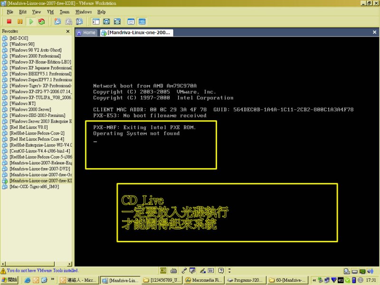
Task: Open 60-[Mandriva-... taskbar folder button
Action: 288,280
